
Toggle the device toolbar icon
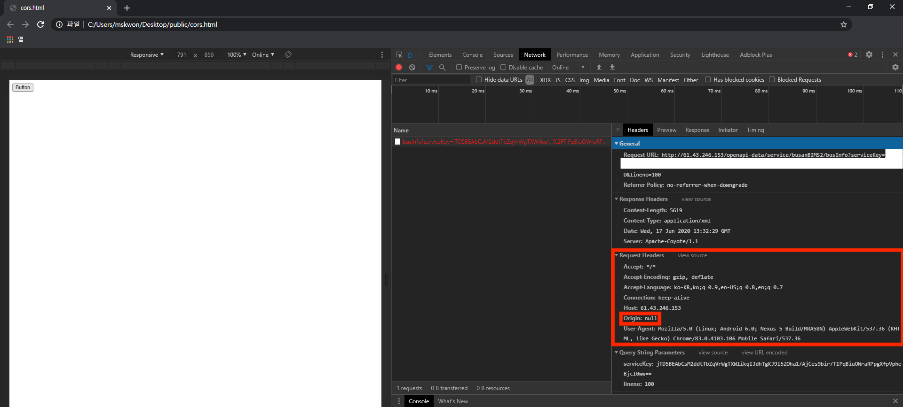click(x=412, y=54)
